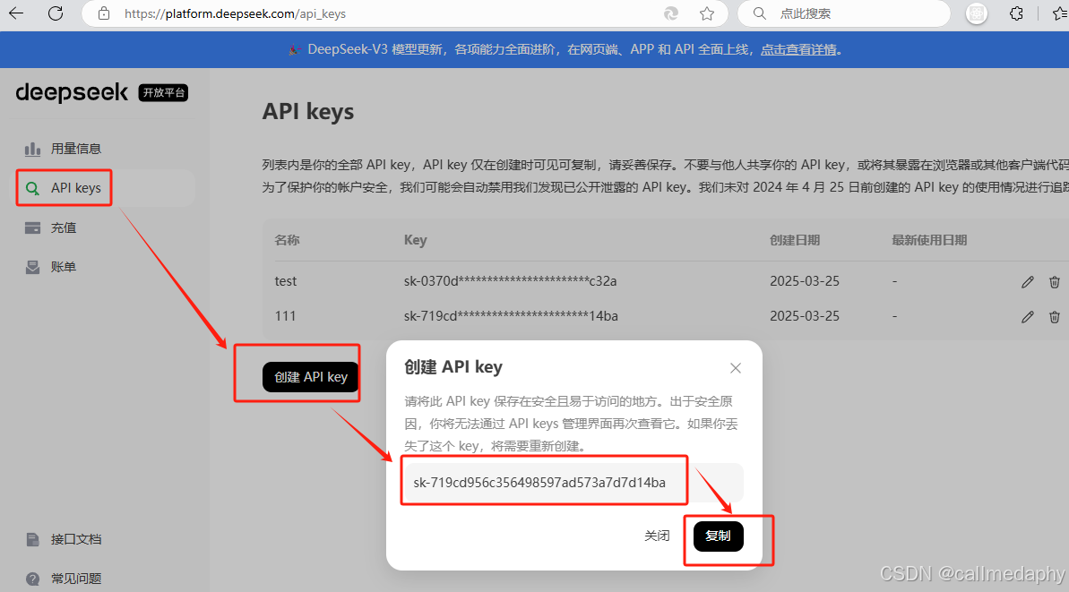Click the masked key ending c32a
Viewport: 1069px width, 592px height.
pyautogui.click(x=510, y=281)
